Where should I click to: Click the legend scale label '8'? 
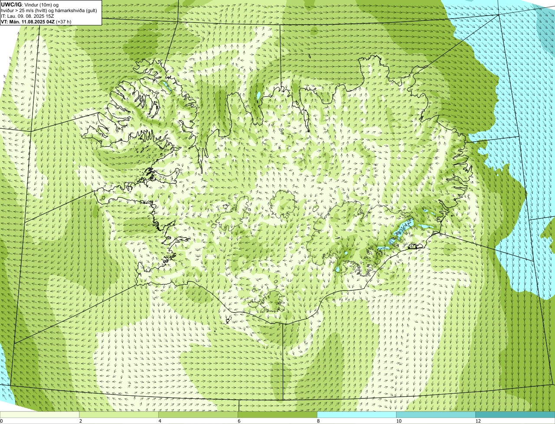pos(318,421)
